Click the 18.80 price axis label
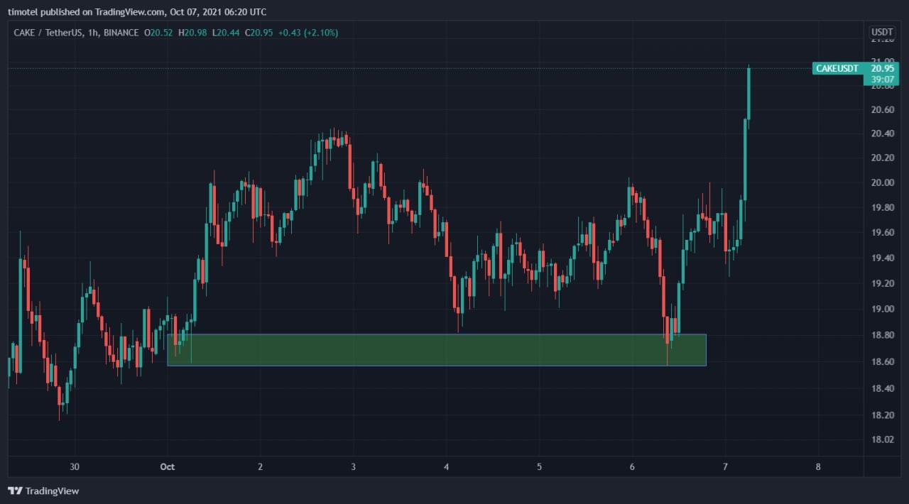 [x=882, y=335]
